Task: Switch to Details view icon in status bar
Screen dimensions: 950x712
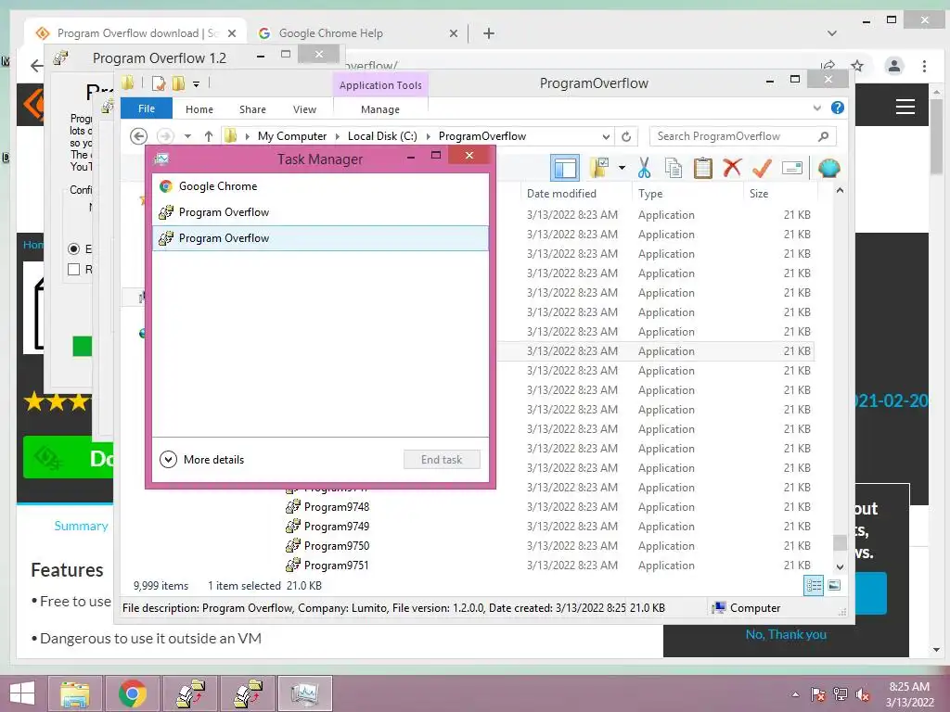Action: pos(813,586)
